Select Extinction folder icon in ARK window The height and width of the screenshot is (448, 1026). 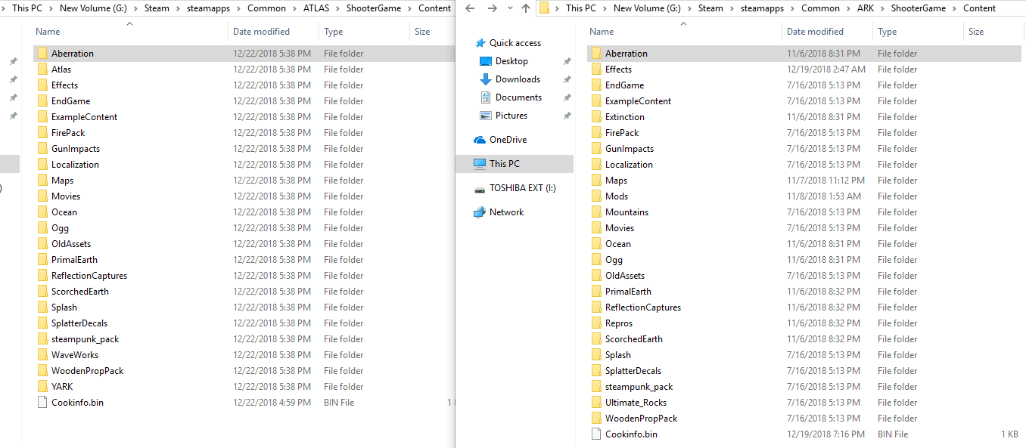(x=596, y=117)
